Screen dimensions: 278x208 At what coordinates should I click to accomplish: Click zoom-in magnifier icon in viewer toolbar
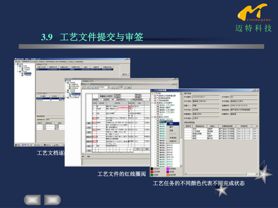(88, 87)
